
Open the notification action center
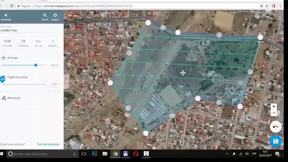pyautogui.click(x=278, y=154)
